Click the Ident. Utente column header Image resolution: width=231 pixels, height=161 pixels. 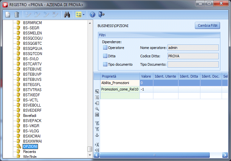[166, 76]
